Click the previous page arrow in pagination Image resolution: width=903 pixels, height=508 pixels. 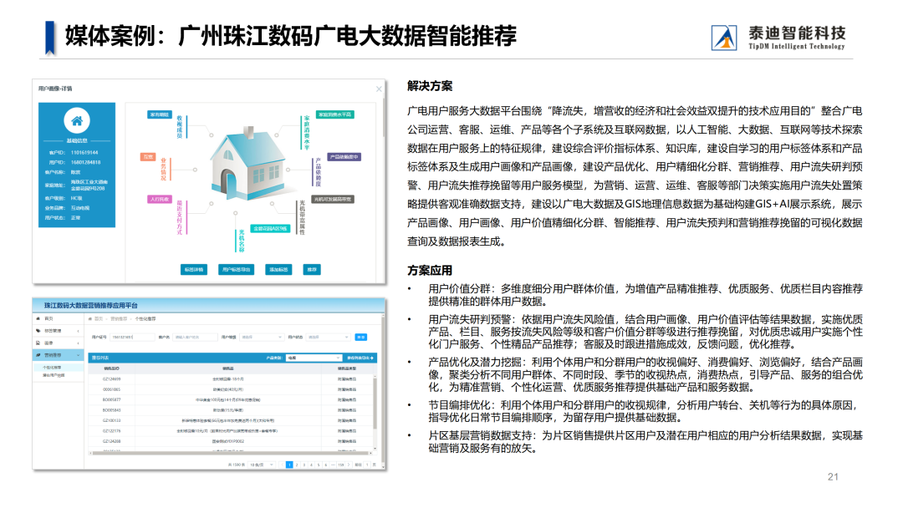(283, 465)
